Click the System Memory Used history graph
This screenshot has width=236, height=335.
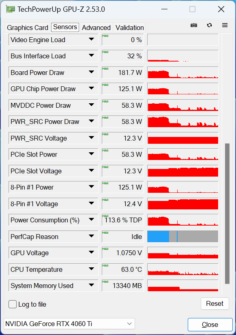click(183, 286)
